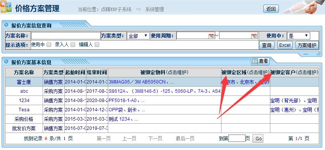
Task: Focus the 方案名称 text field
Action: point(66,36)
